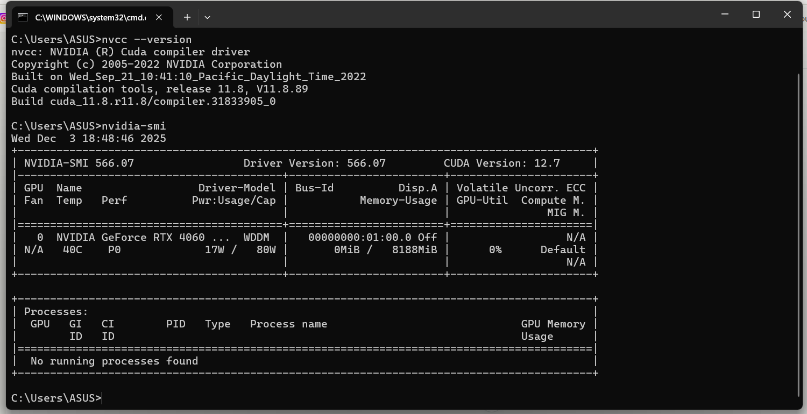Open a new tab with the plus button

click(187, 17)
